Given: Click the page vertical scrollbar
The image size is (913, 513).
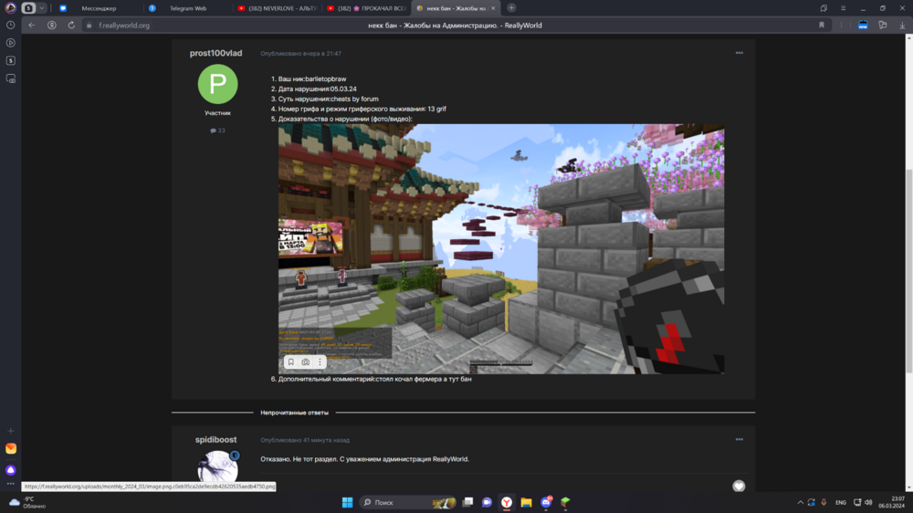Looking at the screenshot, I should [x=908, y=271].
